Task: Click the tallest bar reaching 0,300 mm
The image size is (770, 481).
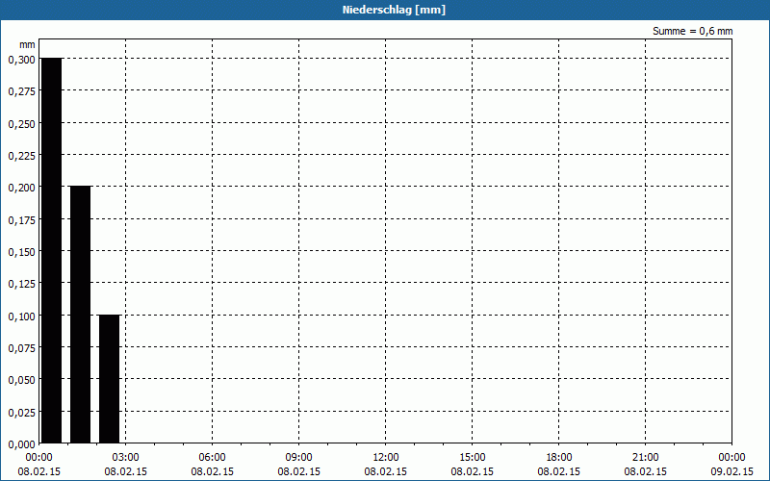Action: pyautogui.click(x=52, y=250)
